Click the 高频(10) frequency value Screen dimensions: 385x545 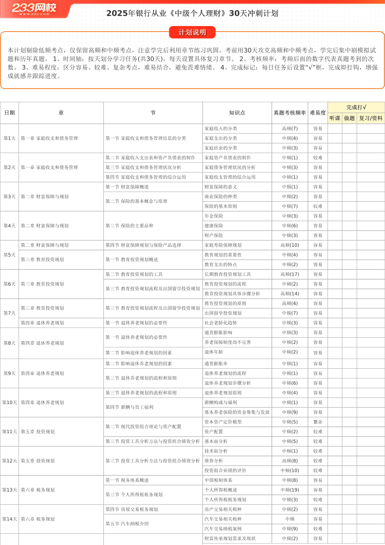[290, 245]
